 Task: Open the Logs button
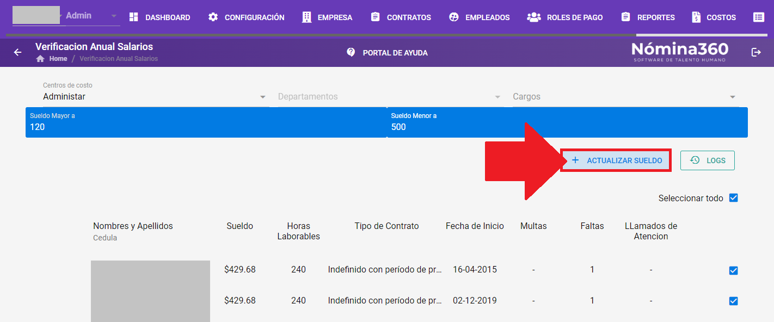pos(708,160)
